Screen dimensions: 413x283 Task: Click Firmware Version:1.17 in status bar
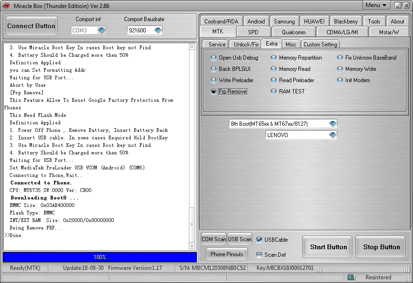point(135,268)
